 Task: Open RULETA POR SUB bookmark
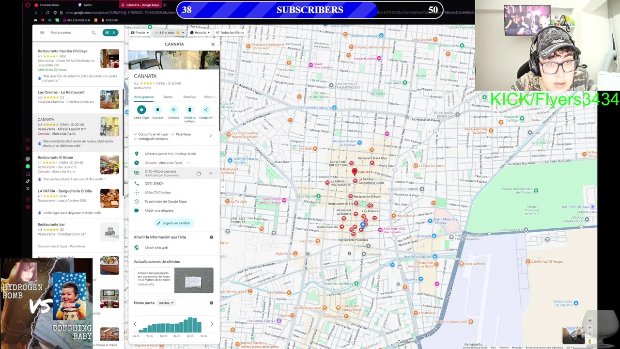click(x=76, y=20)
